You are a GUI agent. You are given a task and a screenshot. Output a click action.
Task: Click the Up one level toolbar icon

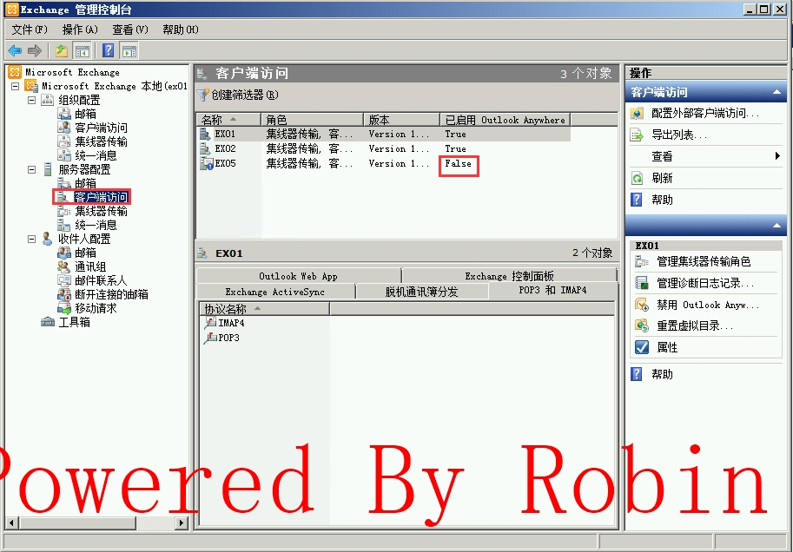click(x=61, y=50)
